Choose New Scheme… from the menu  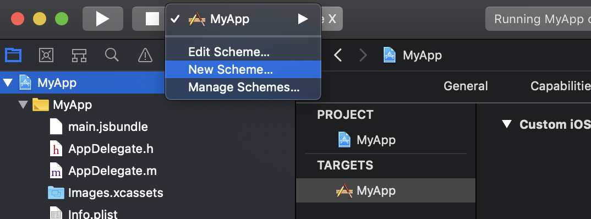point(243,69)
